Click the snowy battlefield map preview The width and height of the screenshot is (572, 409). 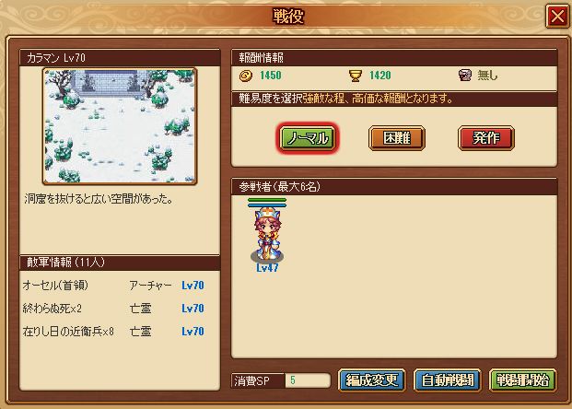pyautogui.click(x=120, y=126)
